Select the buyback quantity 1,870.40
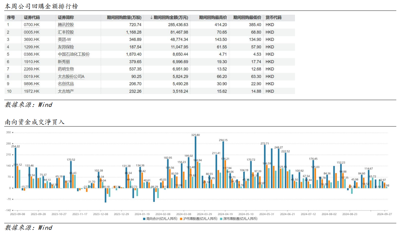Image resolution: width=399 pixels, height=235 pixels. (134, 54)
